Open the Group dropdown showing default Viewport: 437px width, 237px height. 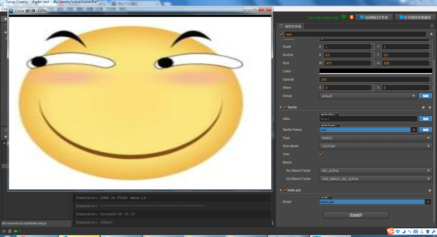[368, 96]
